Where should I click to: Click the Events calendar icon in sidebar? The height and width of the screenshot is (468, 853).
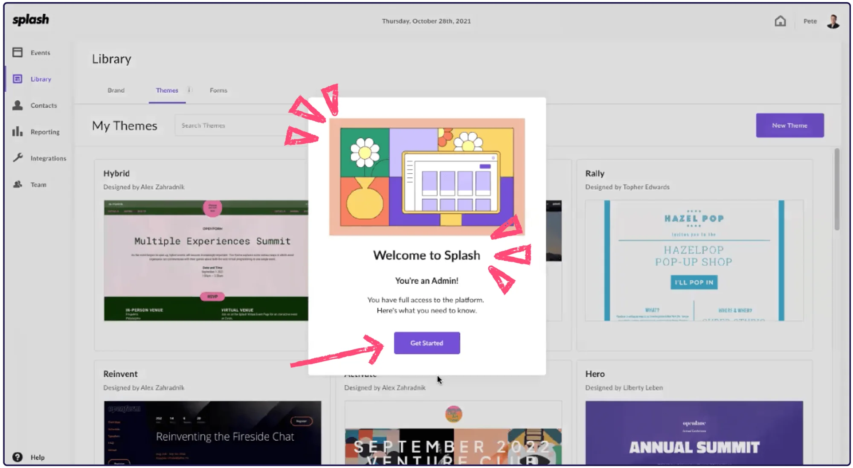coord(17,52)
